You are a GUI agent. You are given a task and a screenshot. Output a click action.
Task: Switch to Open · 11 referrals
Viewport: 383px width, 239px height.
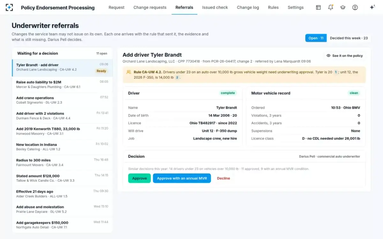click(316, 38)
